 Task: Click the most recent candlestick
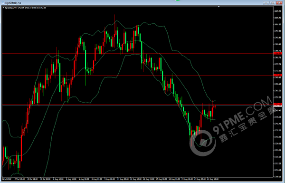(216, 106)
